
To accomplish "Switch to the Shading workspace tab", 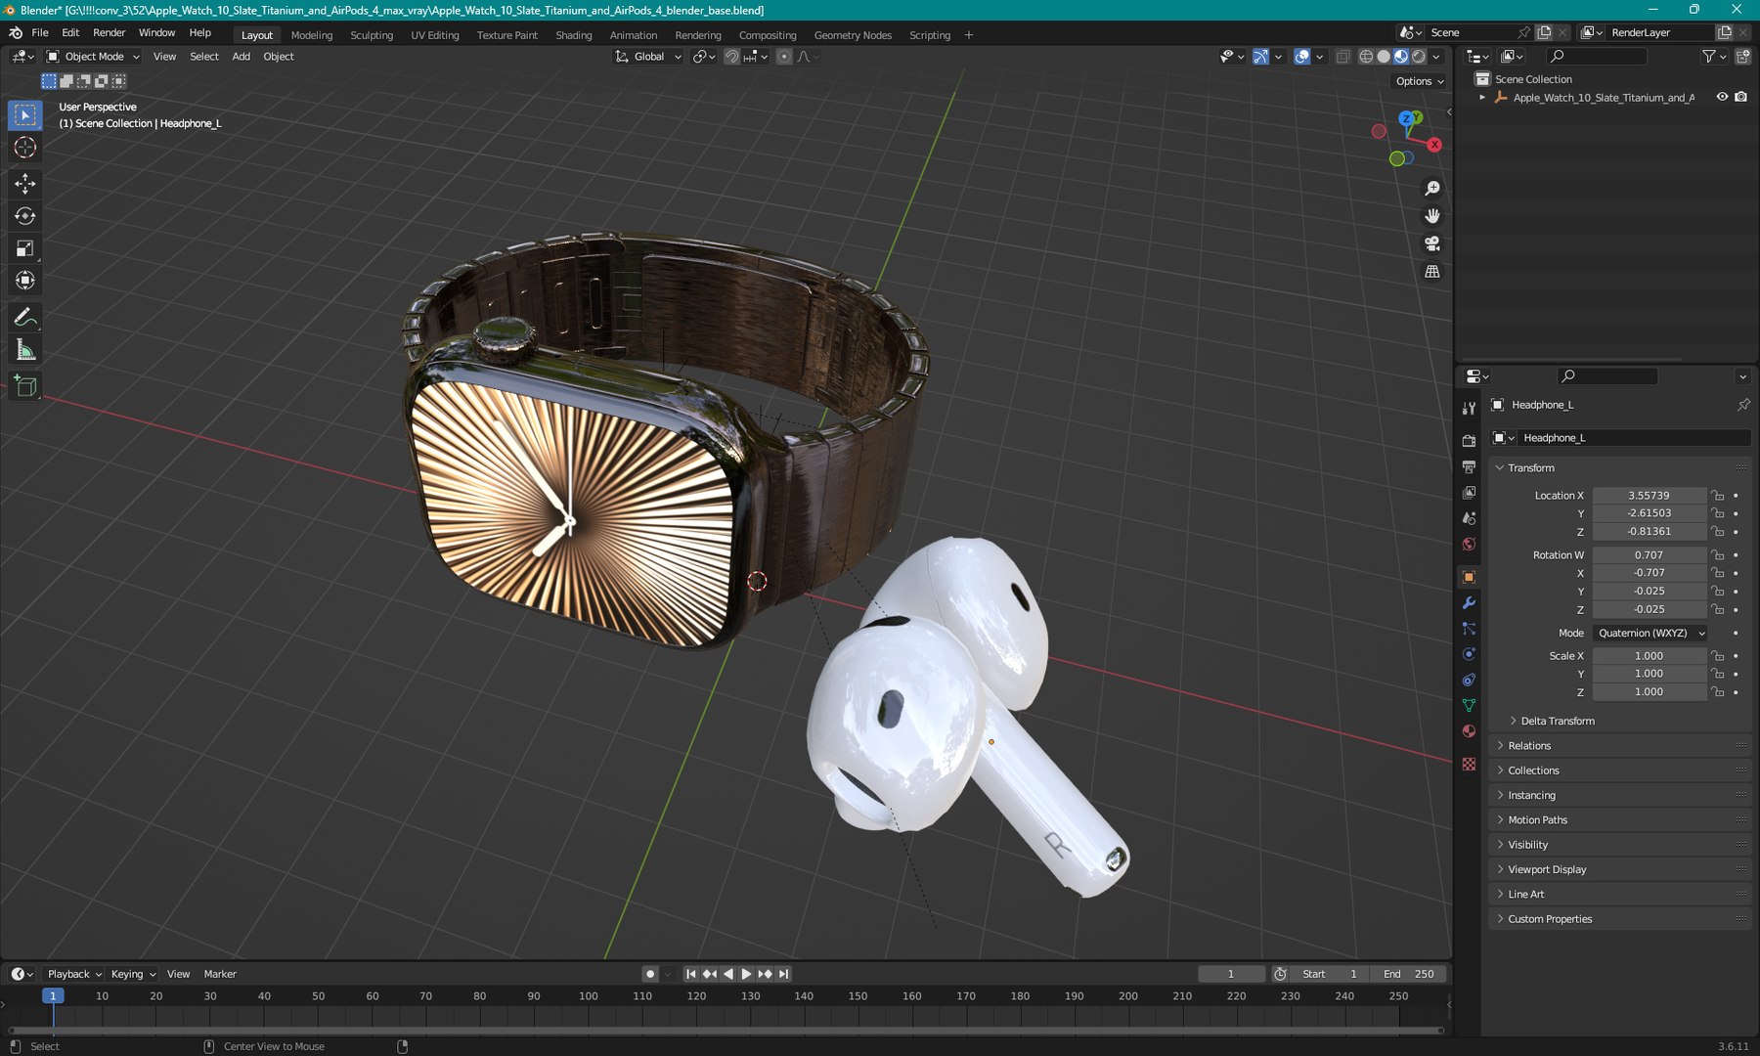I will (574, 35).
